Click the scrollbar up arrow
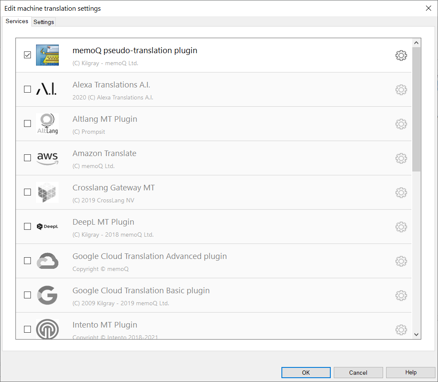This screenshot has height=382, width=438. pyautogui.click(x=416, y=43)
